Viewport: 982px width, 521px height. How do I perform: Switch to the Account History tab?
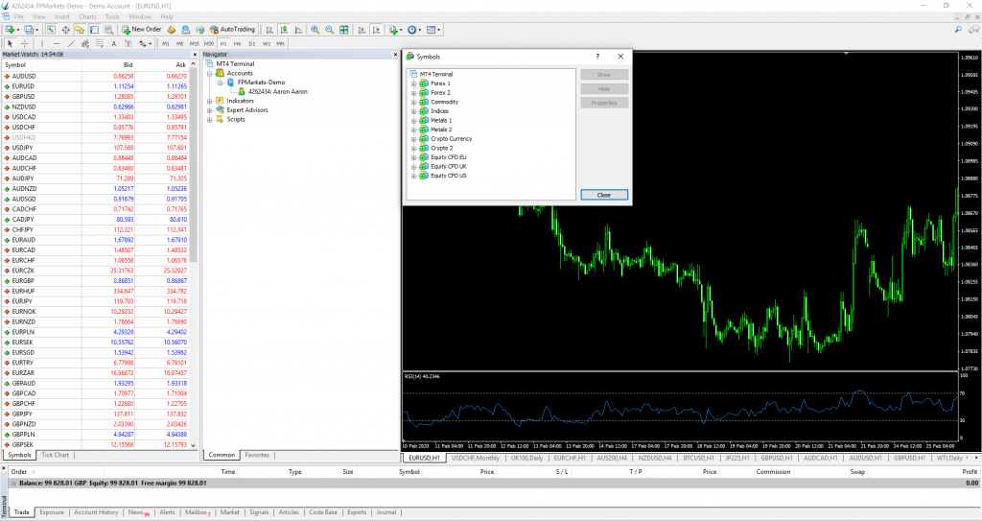96,512
